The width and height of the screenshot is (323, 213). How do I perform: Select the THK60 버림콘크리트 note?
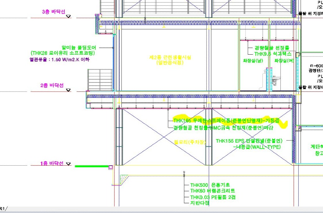(212, 191)
